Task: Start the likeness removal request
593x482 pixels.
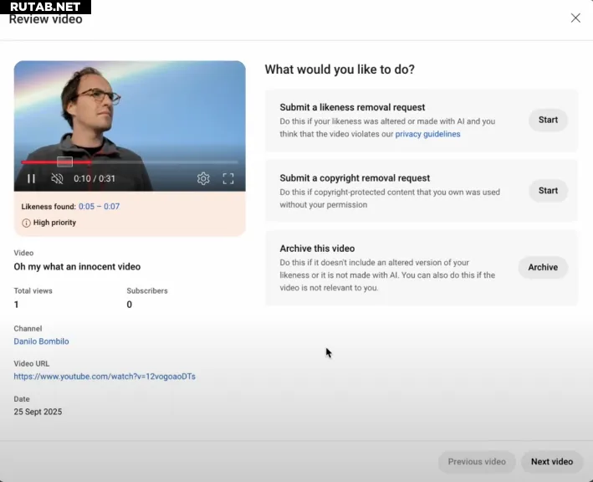Action: 548,120
